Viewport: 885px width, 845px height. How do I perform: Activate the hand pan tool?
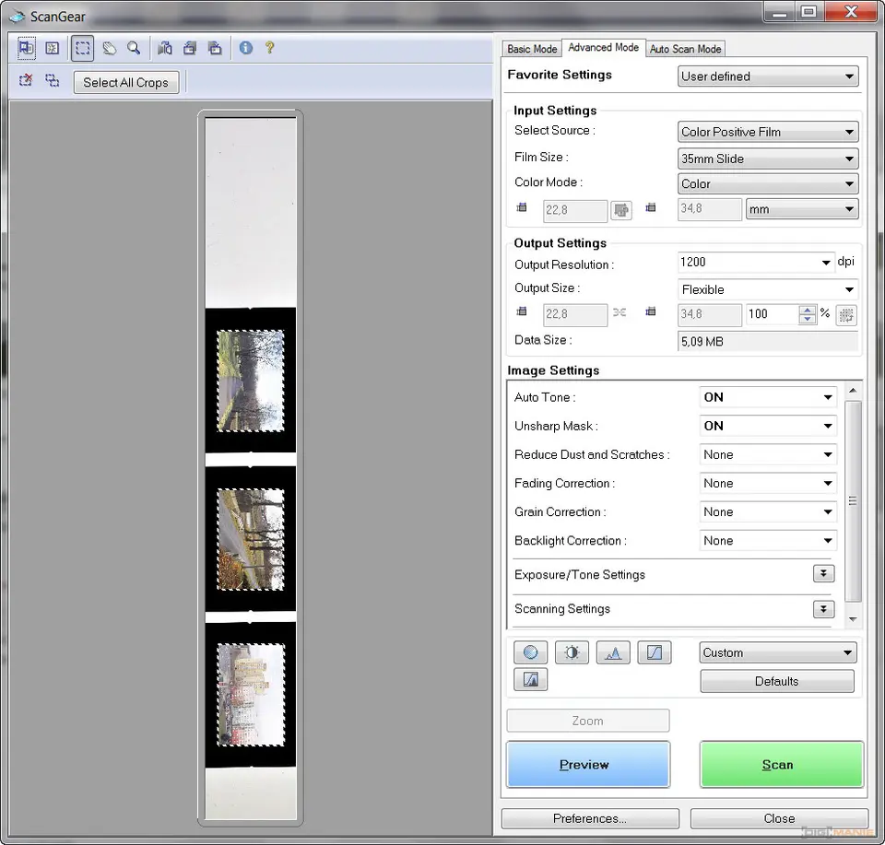point(109,48)
